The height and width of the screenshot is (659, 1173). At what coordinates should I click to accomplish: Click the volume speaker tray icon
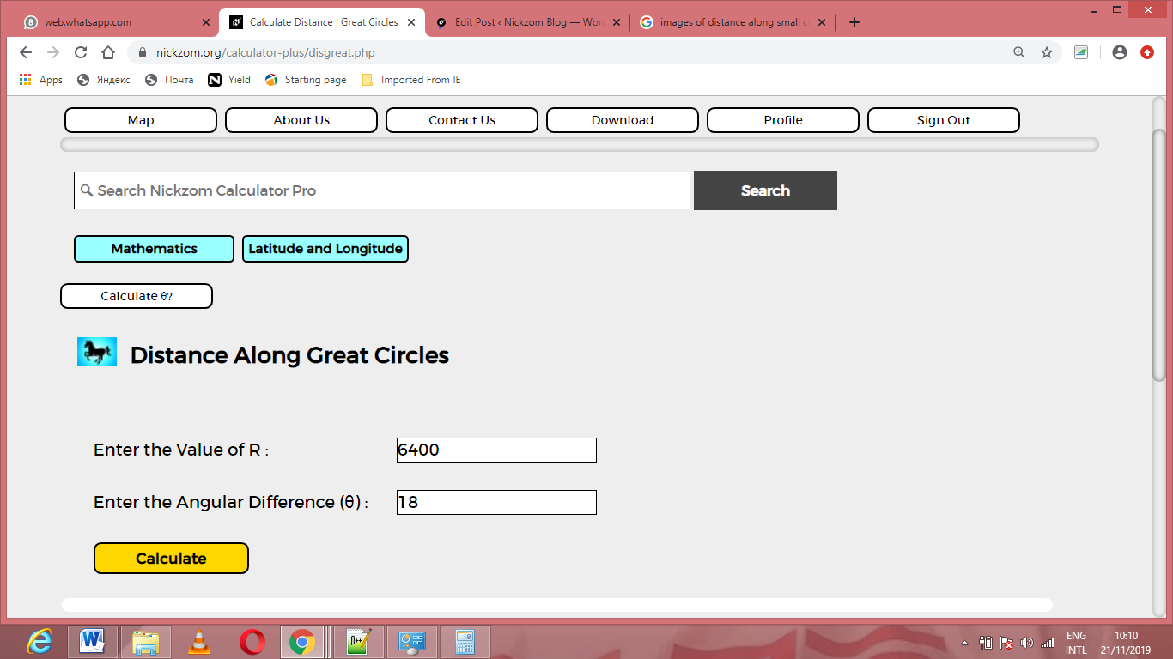click(1027, 643)
